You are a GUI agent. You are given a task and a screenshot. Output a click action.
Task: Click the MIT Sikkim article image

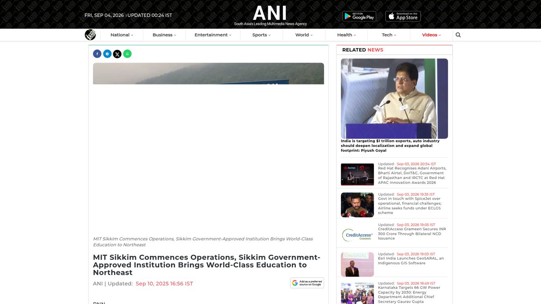point(208,73)
